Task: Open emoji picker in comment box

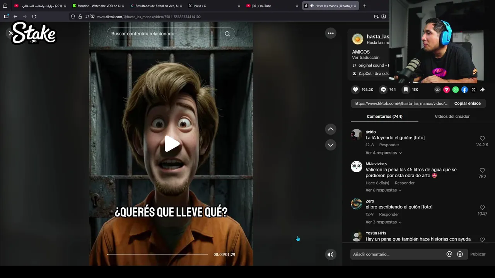Action: (460, 254)
